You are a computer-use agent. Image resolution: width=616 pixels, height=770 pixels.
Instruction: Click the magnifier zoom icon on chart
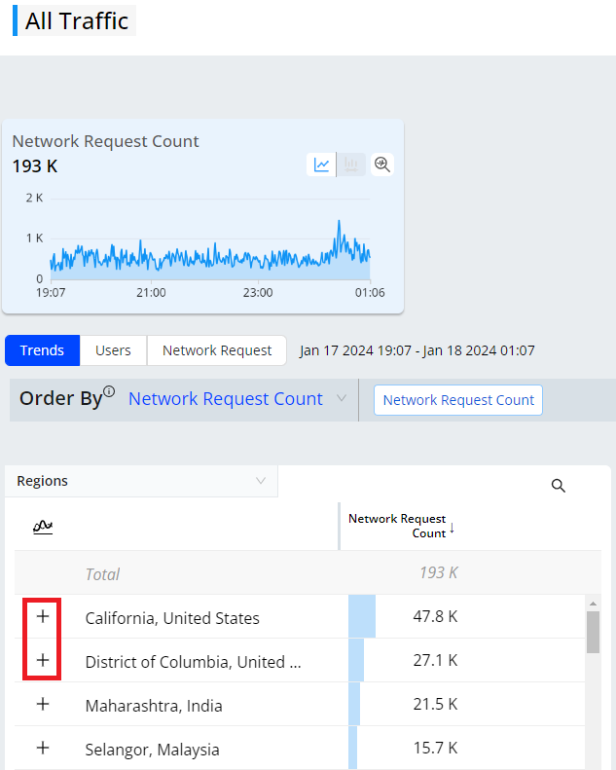(x=382, y=165)
